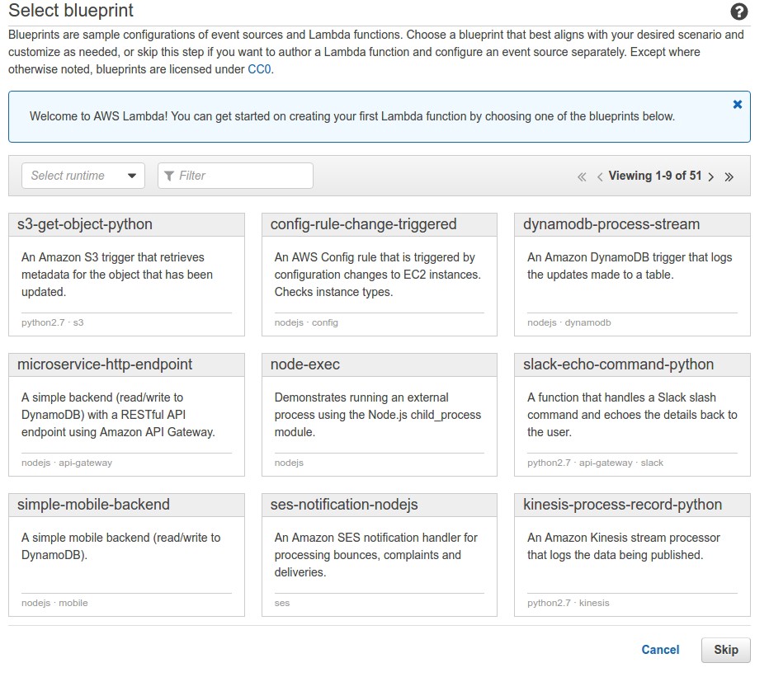The image size is (769, 677).
Task: Click the help question mark icon
Action: [x=739, y=12]
